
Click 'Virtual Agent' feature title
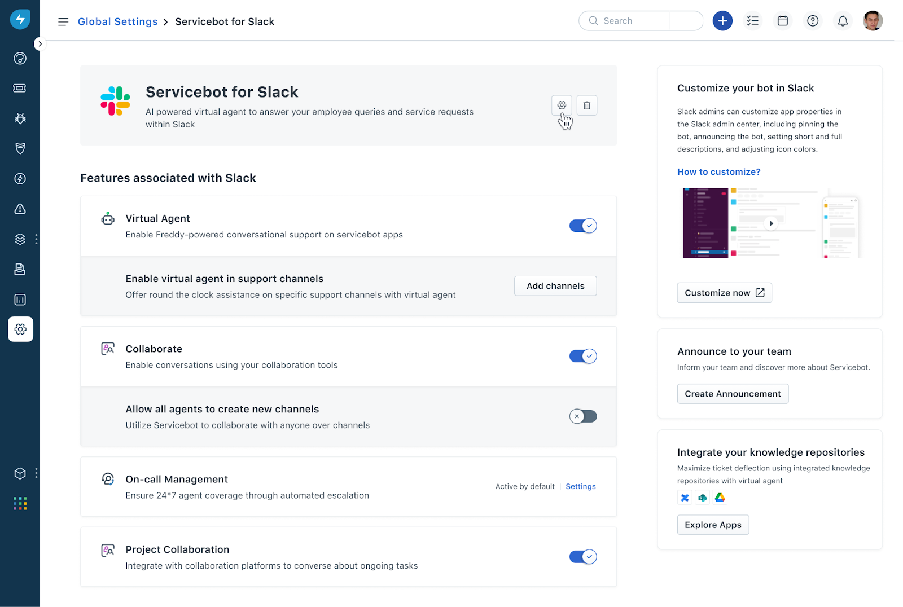click(157, 218)
